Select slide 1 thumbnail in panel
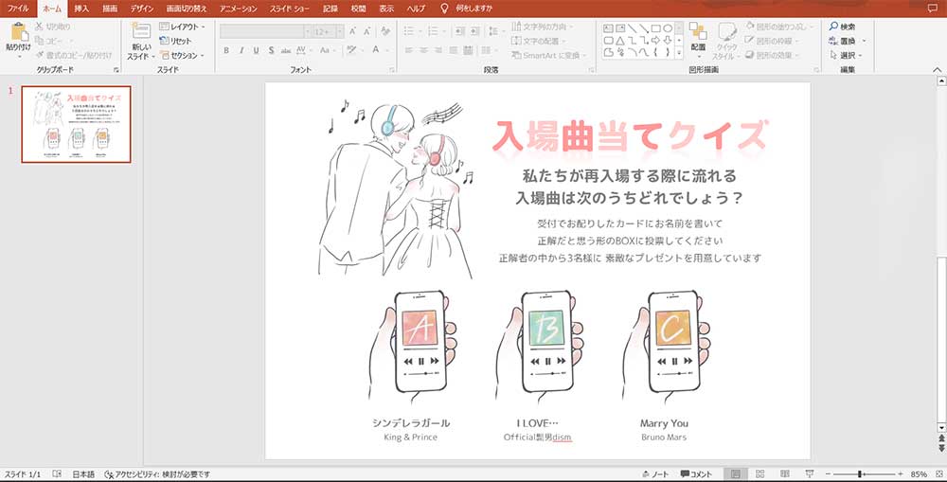 (76, 124)
